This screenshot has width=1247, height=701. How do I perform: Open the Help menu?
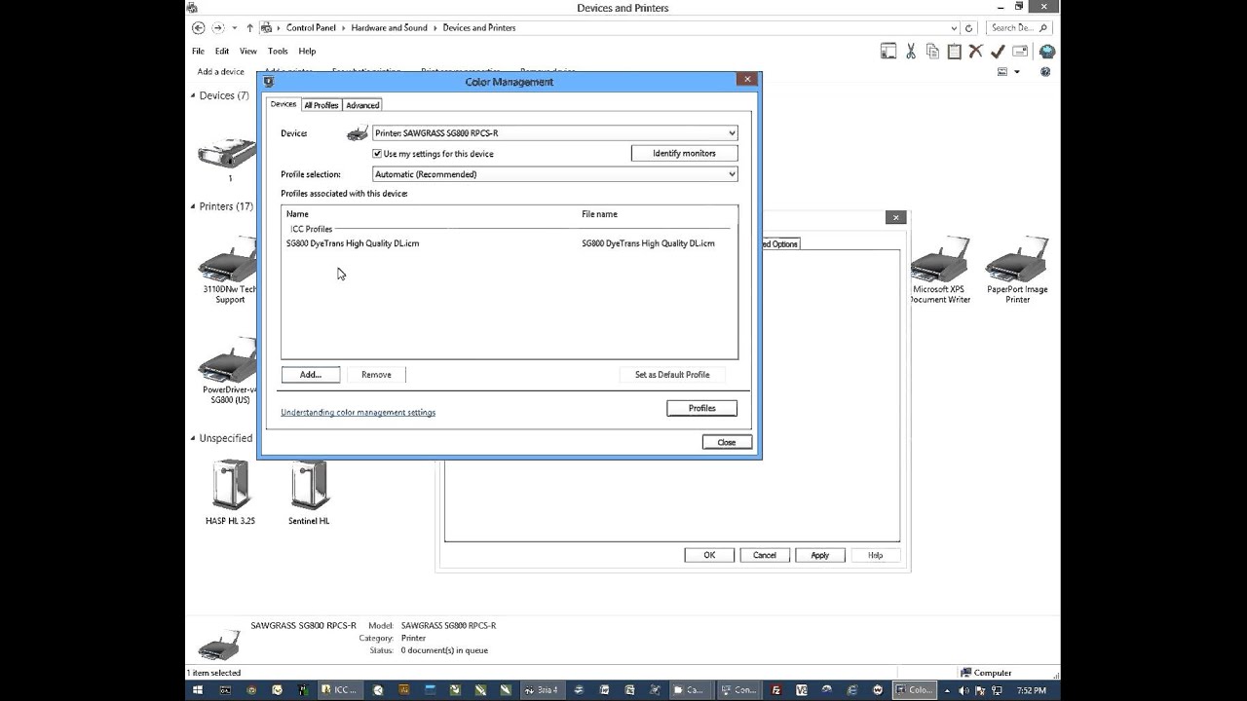[x=307, y=52]
